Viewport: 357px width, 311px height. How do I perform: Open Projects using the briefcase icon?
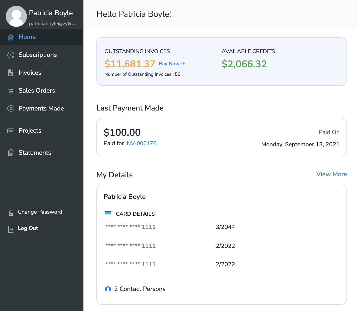click(x=11, y=131)
